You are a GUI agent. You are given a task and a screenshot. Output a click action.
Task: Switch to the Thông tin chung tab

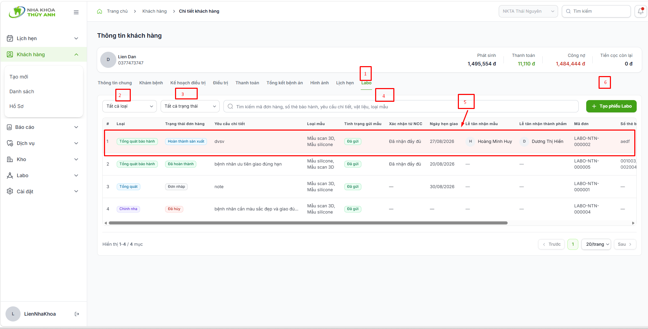point(115,83)
